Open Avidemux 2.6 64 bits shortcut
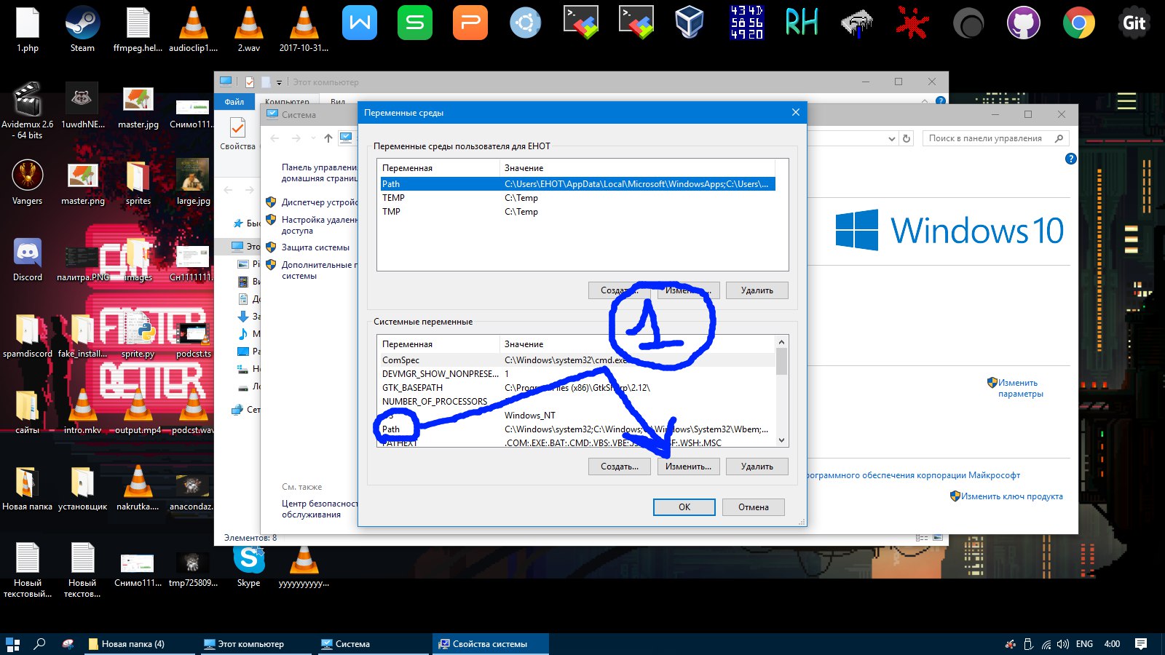The height and width of the screenshot is (655, 1165). (28, 111)
